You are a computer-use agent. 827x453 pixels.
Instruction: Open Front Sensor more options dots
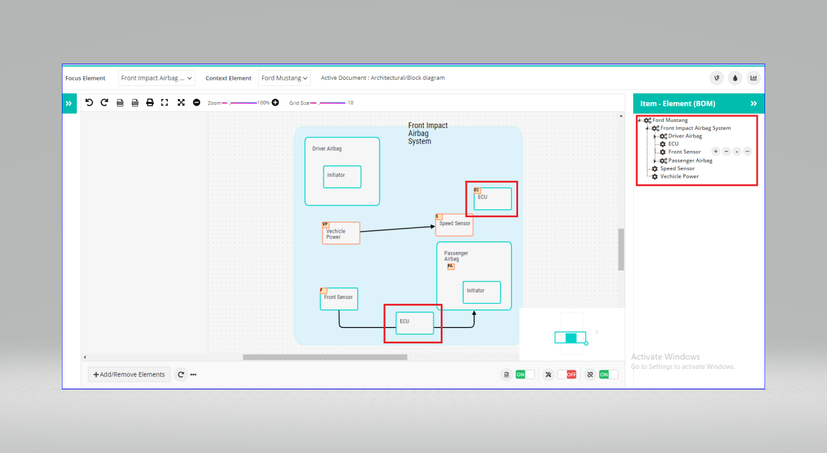coord(747,152)
